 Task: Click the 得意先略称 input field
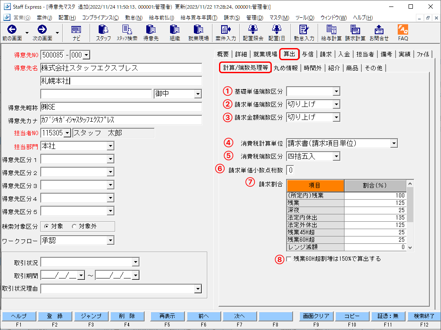[x=121, y=107]
